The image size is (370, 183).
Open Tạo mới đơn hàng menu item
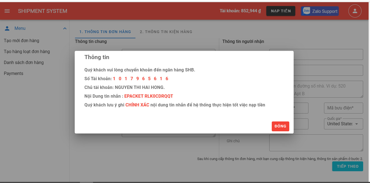21,41
